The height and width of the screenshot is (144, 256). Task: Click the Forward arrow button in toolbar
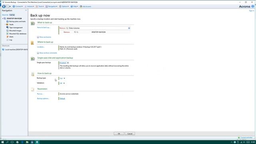8,6
